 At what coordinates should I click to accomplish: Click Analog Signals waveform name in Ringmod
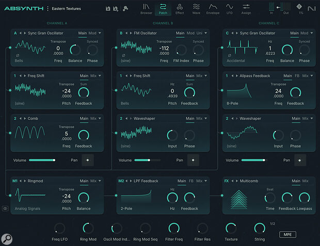(x=27, y=209)
